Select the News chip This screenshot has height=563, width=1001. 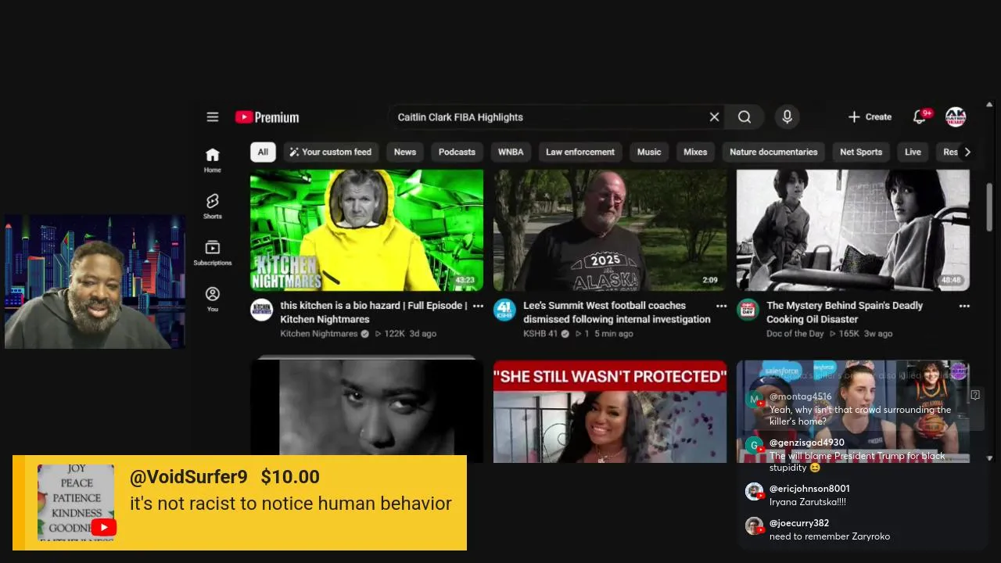[405, 152]
